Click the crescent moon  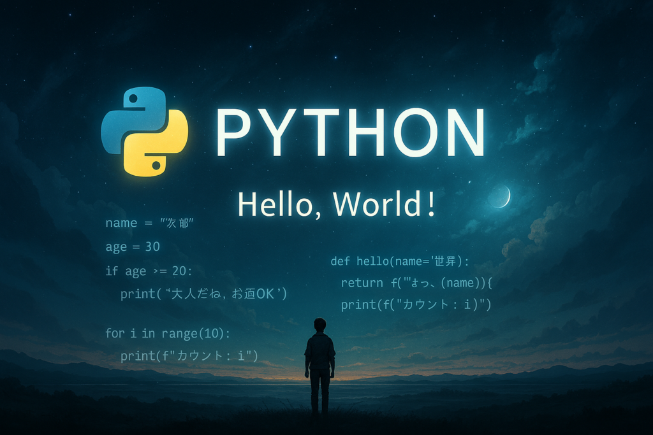pos(501,197)
